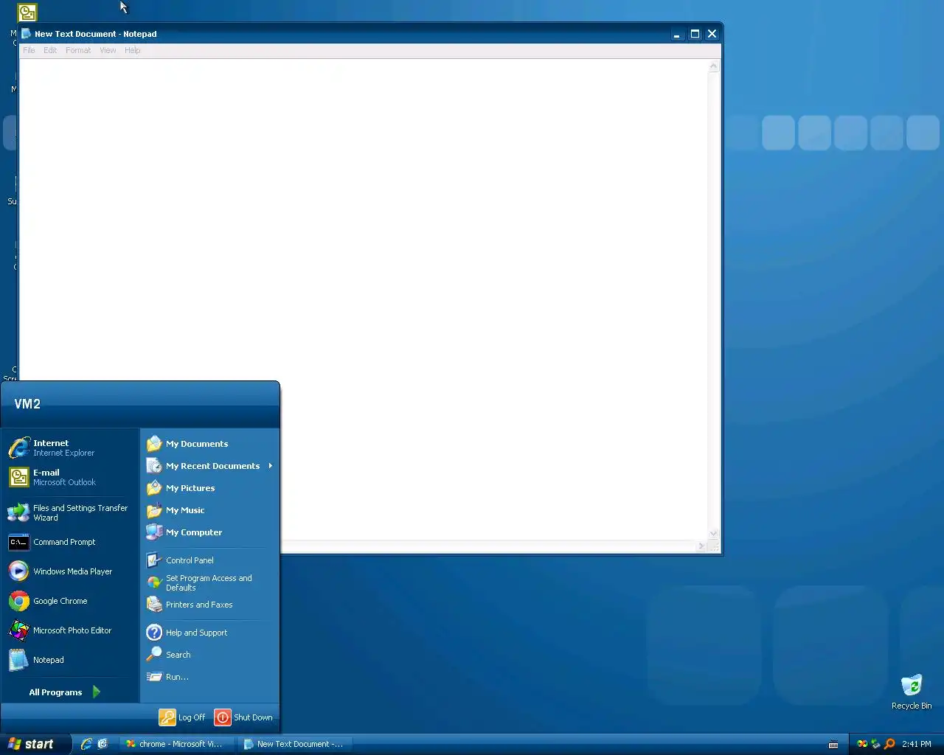Click Safely Remove Hardware tray icon
The image size is (944, 755).
pos(876,744)
